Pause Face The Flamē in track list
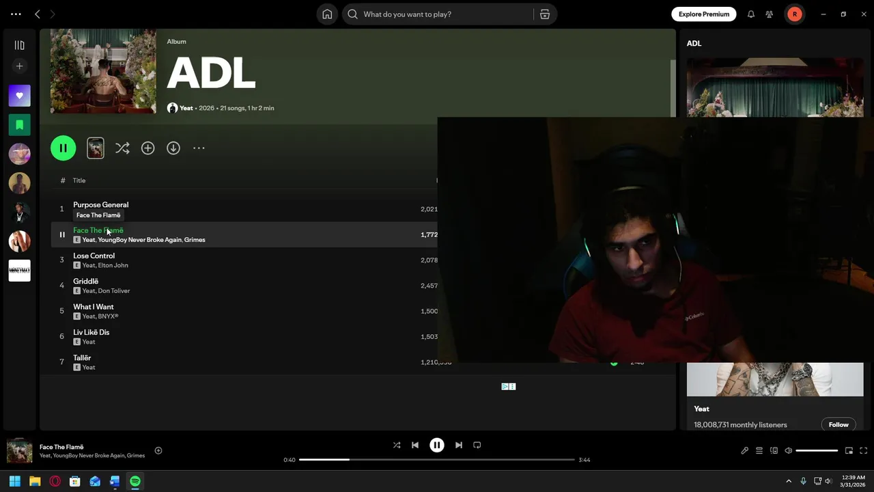Image resolution: width=874 pixels, height=492 pixels. pos(62,234)
